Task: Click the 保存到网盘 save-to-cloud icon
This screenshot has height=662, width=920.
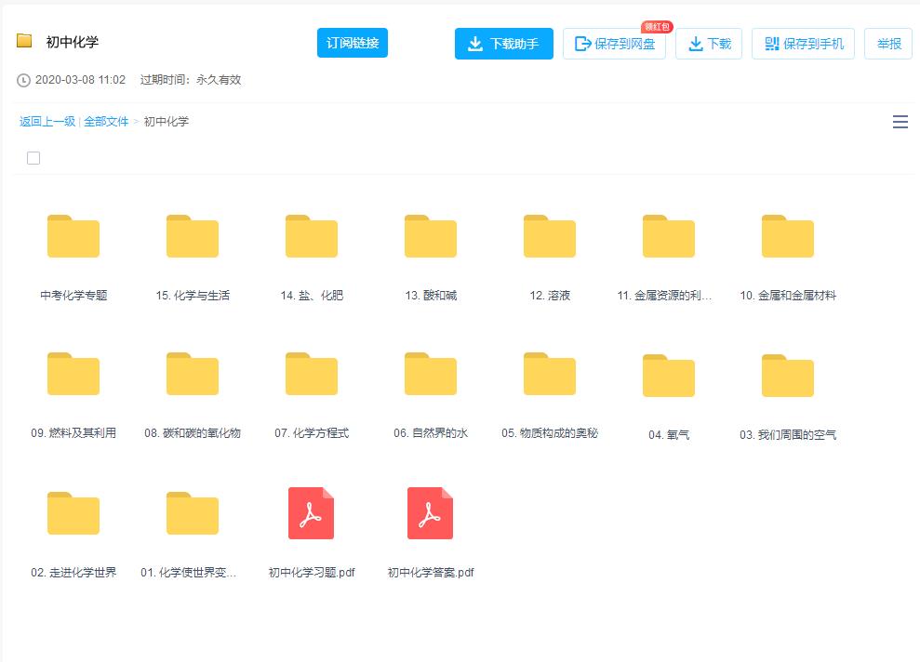Action: (581, 43)
